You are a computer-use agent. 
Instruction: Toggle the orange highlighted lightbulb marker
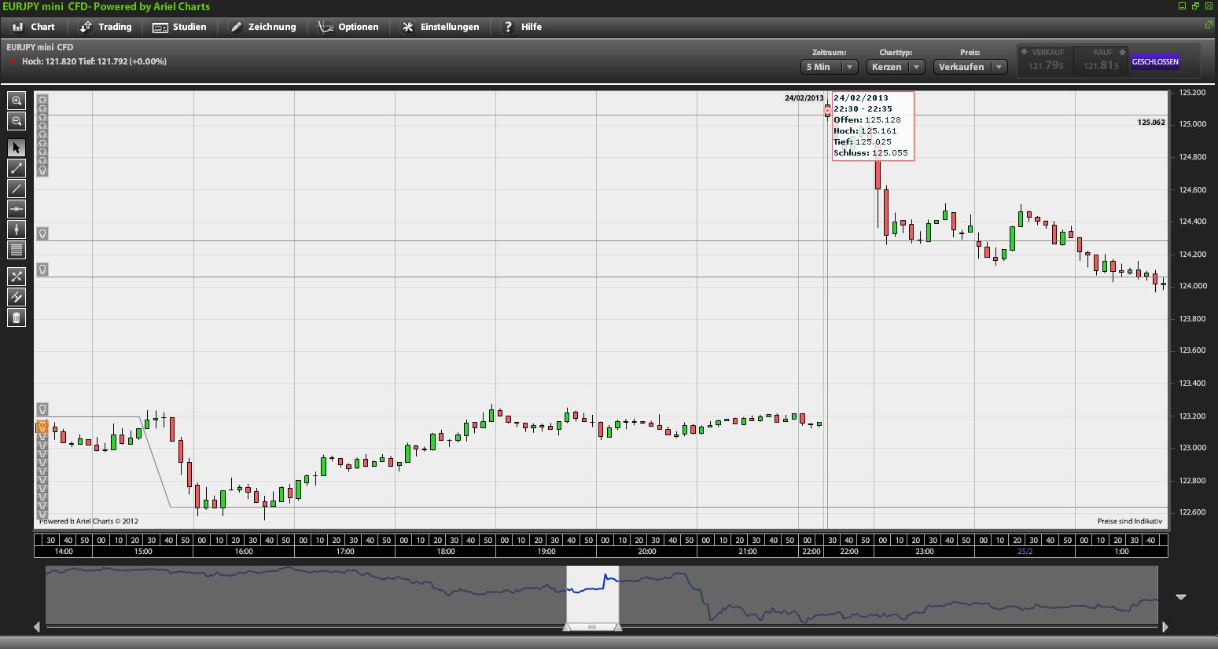pos(42,427)
